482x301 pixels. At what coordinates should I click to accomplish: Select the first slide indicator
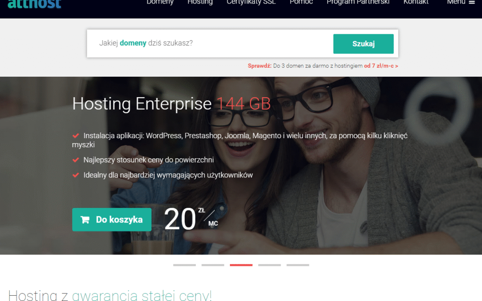coord(184,265)
